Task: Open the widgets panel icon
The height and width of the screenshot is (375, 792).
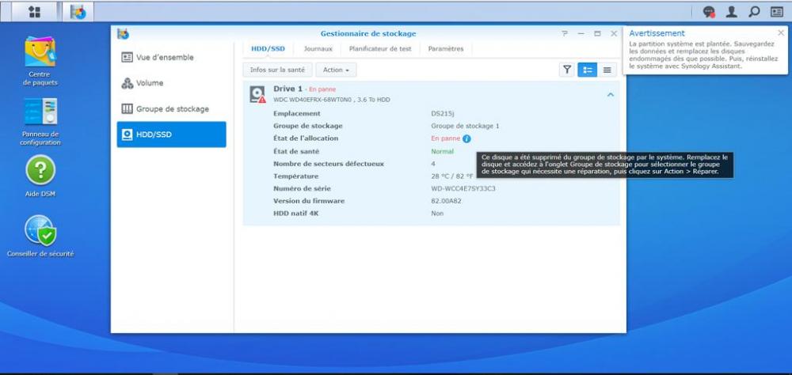Action: tap(776, 12)
